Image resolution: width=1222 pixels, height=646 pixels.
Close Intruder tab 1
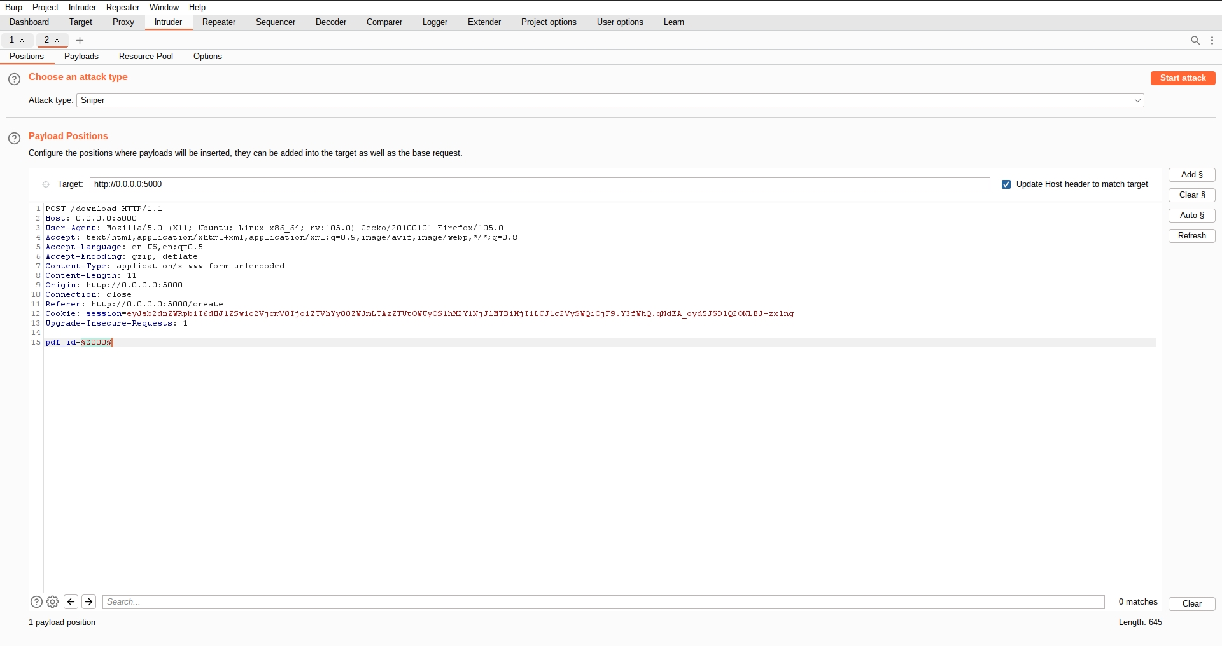click(22, 40)
